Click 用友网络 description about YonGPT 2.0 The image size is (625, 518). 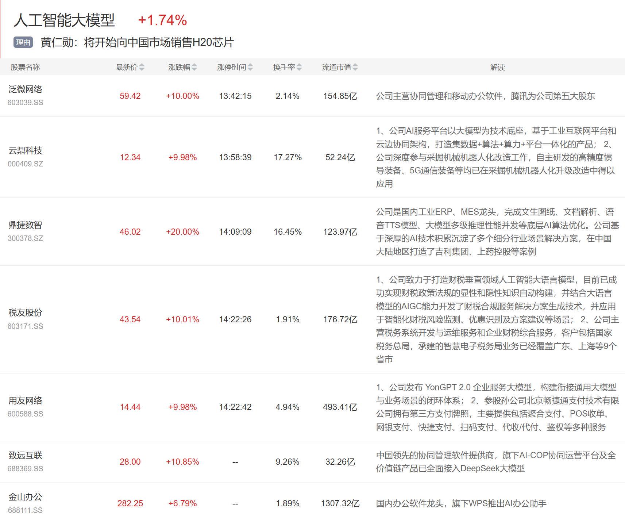click(x=497, y=407)
